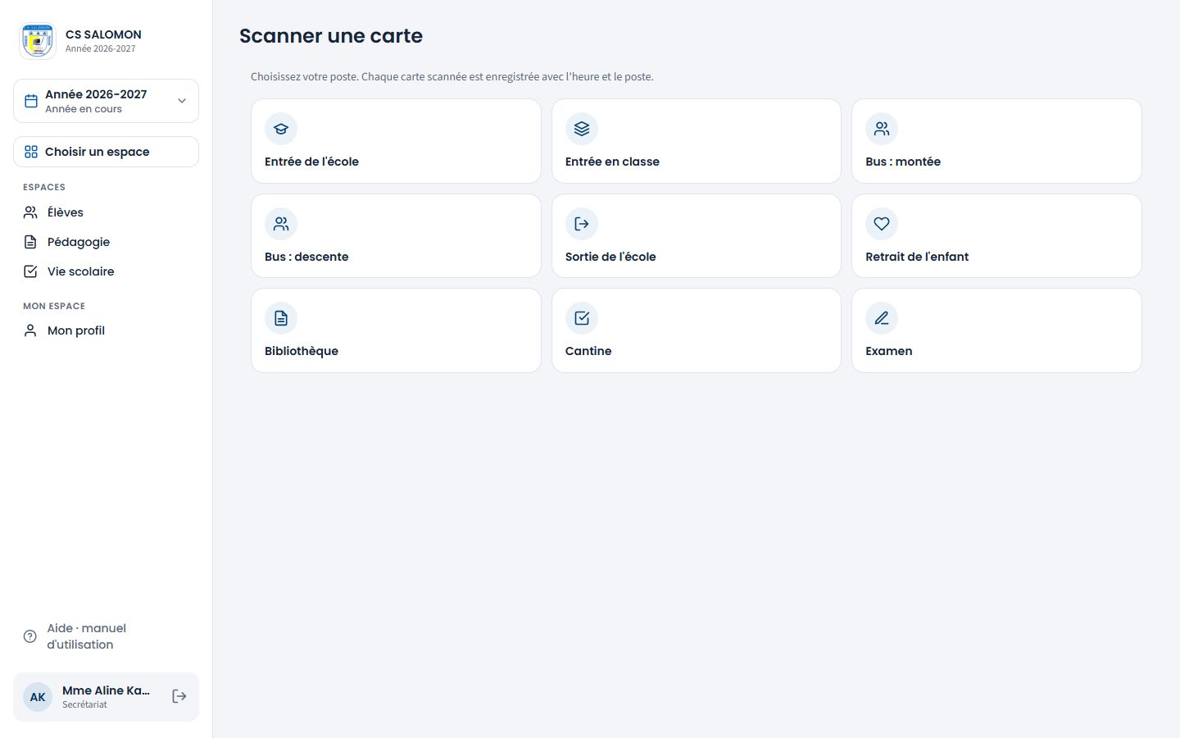Image resolution: width=1180 pixels, height=738 pixels.
Task: Click the Vie scolaire checkbox icon in sidebar
Action: 30,271
